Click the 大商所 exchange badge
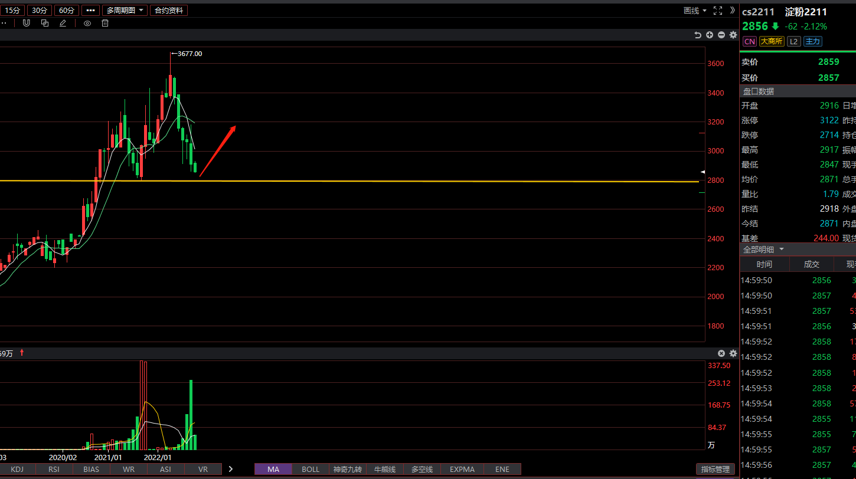Image resolution: width=856 pixels, height=479 pixels. (772, 41)
